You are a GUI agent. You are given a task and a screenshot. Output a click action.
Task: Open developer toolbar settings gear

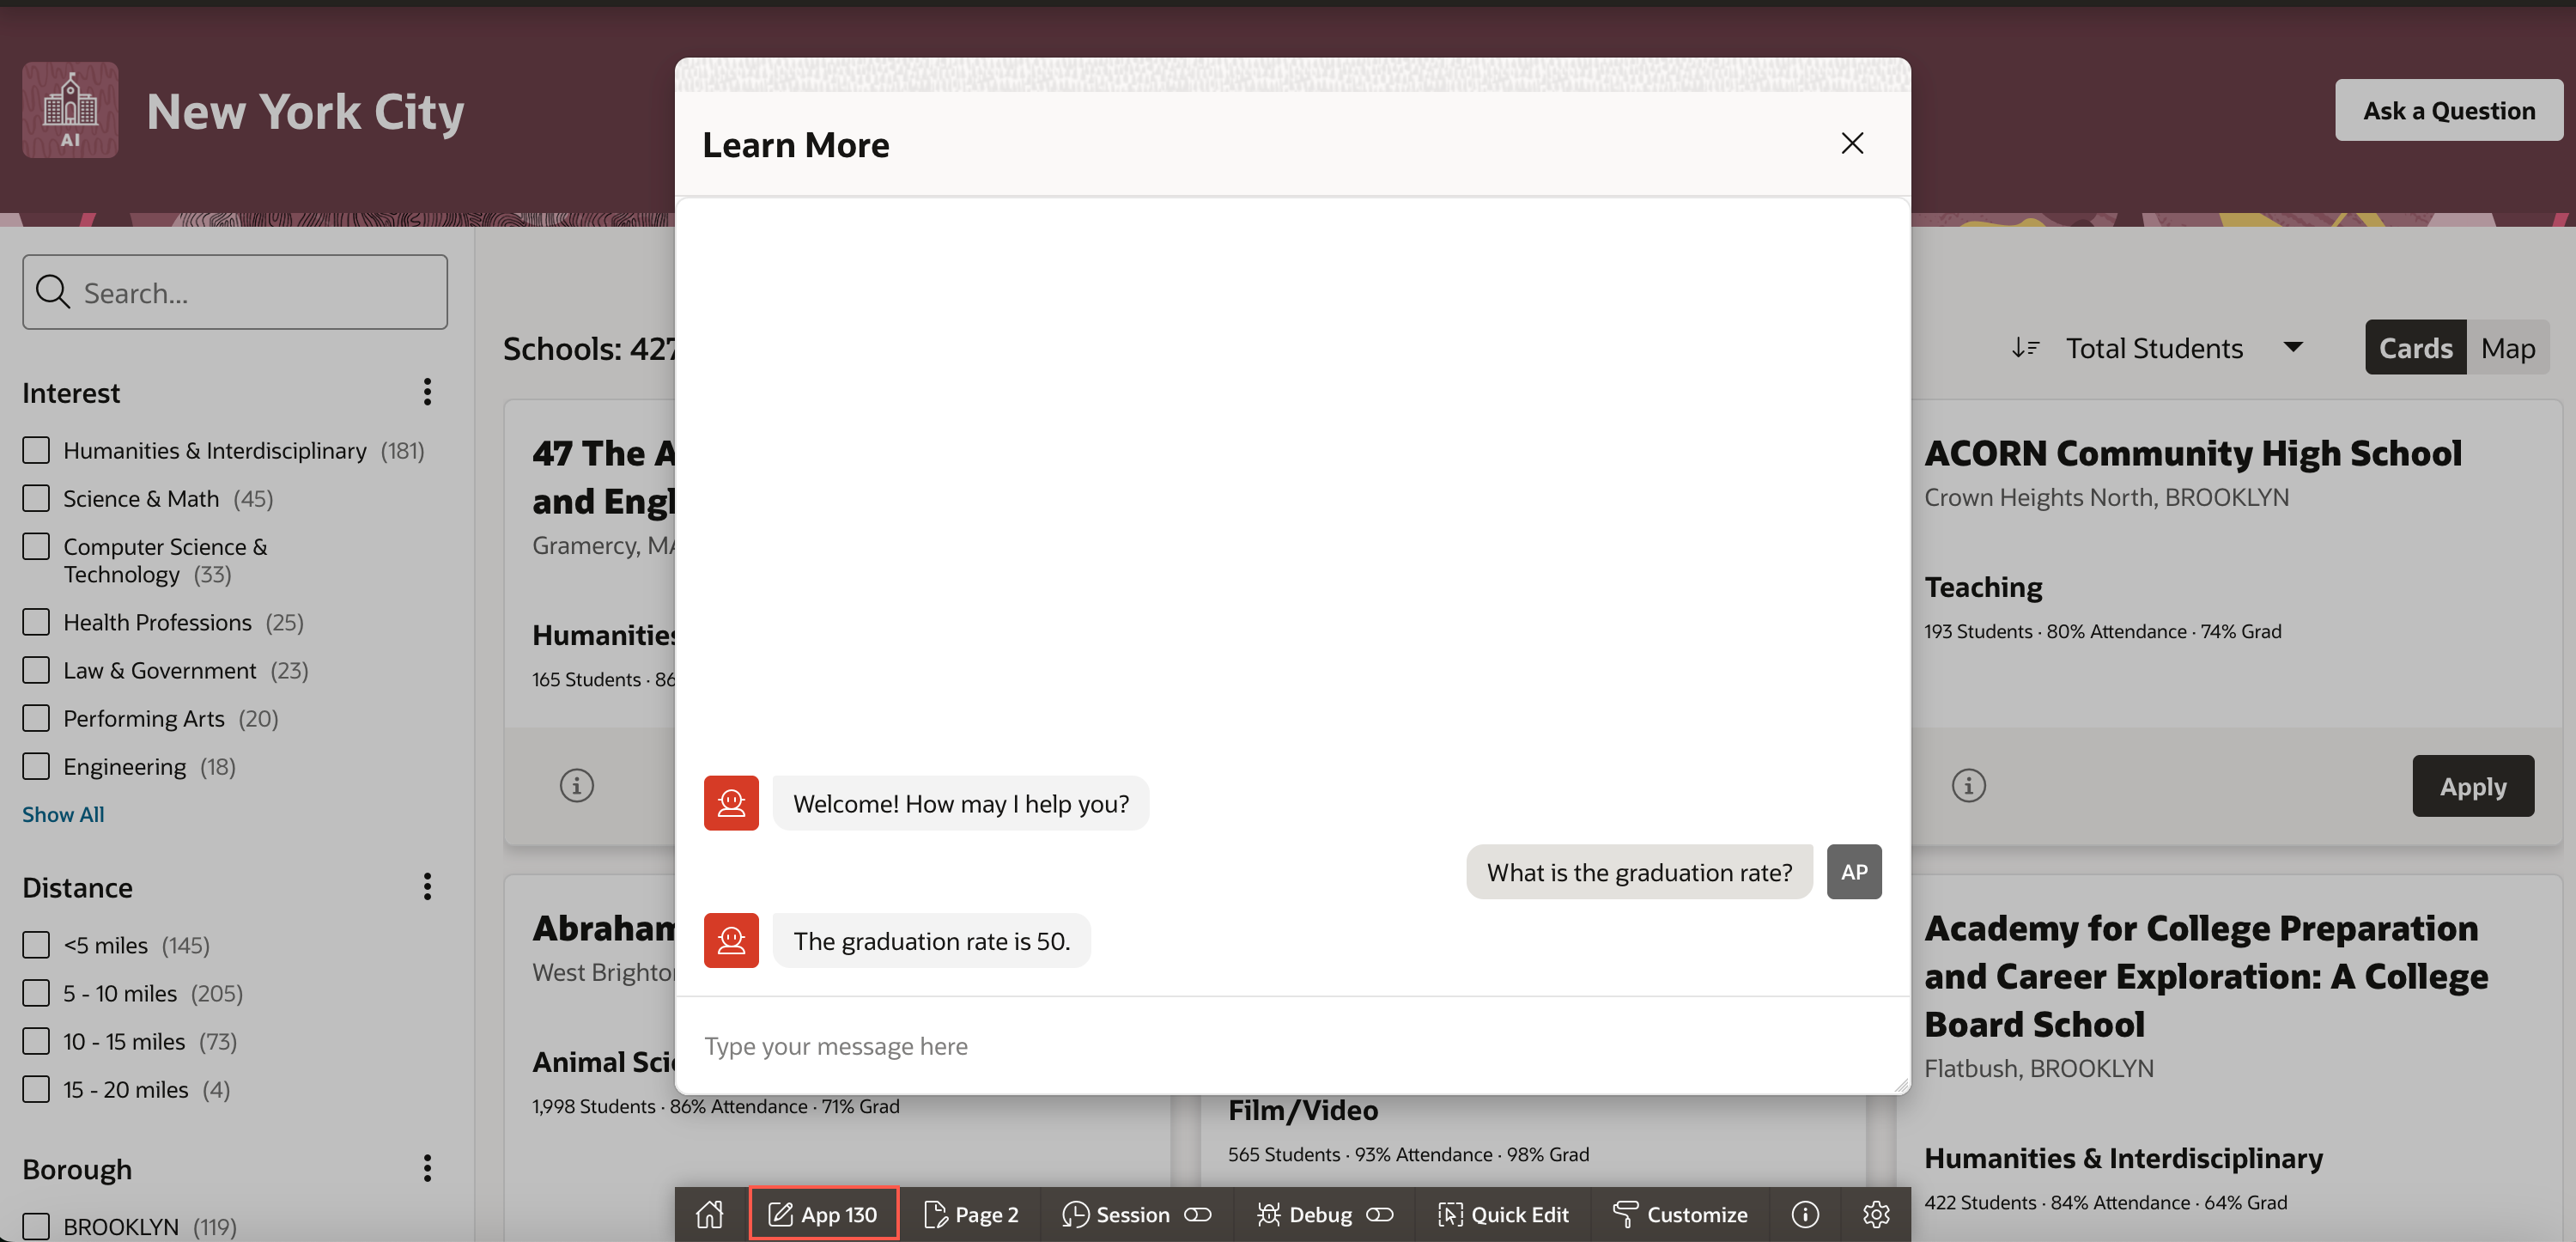click(x=1876, y=1214)
